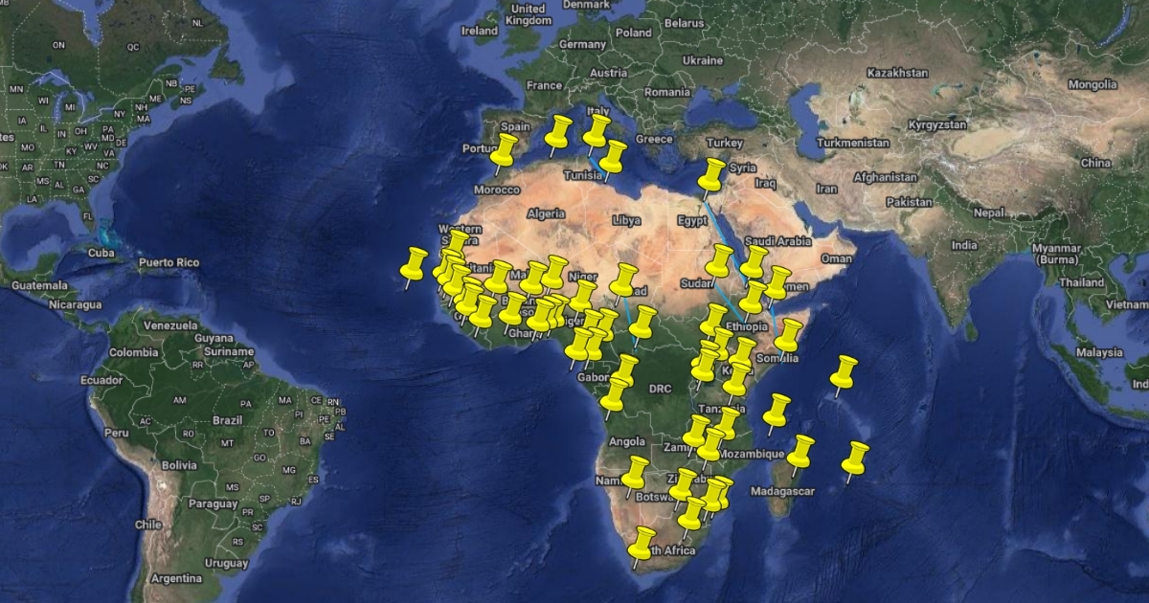The image size is (1149, 603).
Task: Select the pushpin over Sudan
Action: (x=719, y=260)
